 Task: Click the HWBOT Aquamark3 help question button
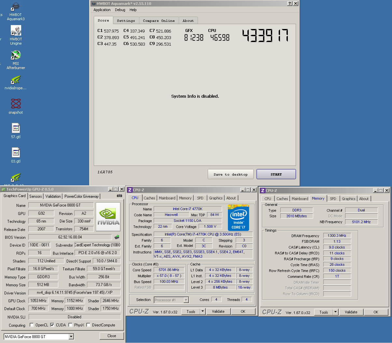[x=290, y=3]
